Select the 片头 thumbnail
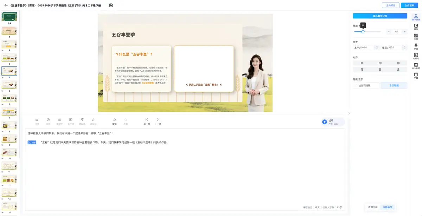The height and width of the screenshot is (216, 422). coord(9,17)
